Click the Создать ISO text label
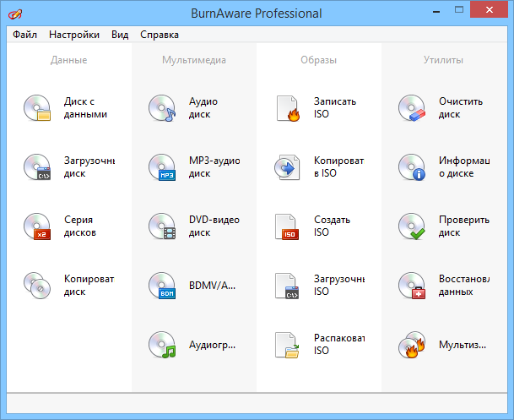Screen dimensions: 514x420 (x=332, y=226)
